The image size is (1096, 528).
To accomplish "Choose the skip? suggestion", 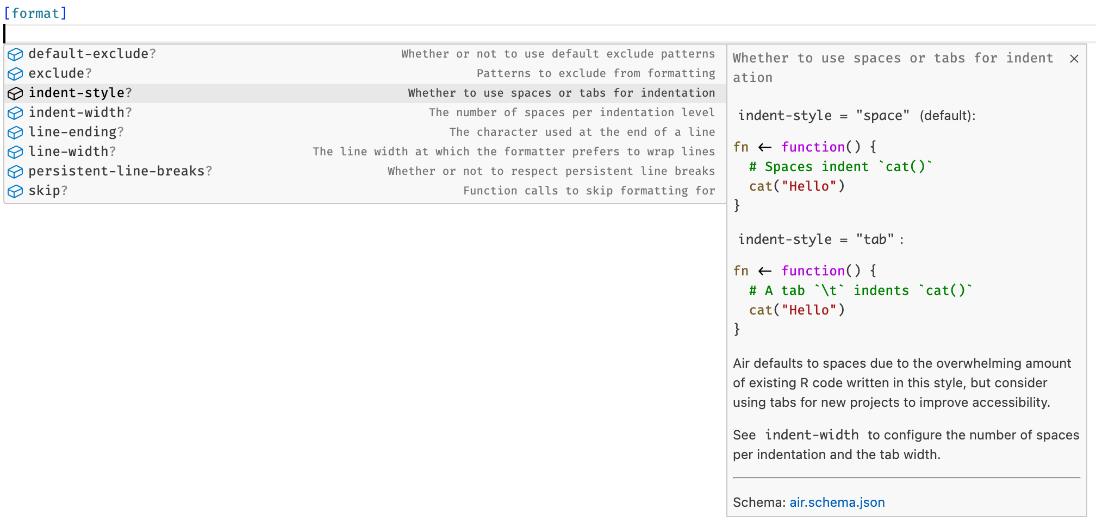I will coord(365,191).
